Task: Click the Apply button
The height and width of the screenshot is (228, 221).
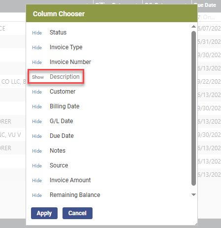Action: (44, 213)
